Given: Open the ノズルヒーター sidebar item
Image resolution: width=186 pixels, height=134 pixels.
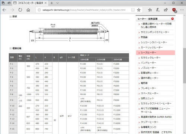Looking at the screenshot, I should click(148, 68).
